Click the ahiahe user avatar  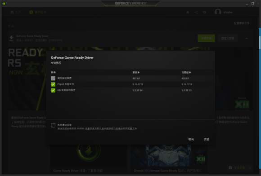coord(218,12)
